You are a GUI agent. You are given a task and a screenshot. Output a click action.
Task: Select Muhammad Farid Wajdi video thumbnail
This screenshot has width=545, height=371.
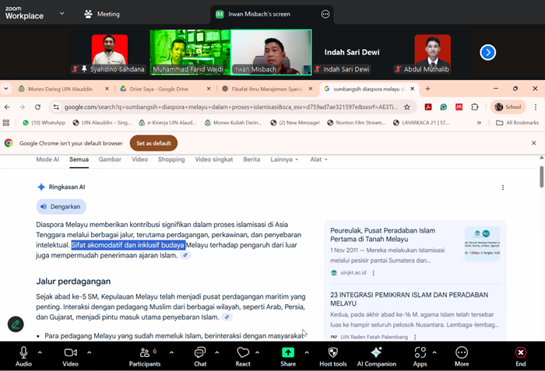coord(190,52)
